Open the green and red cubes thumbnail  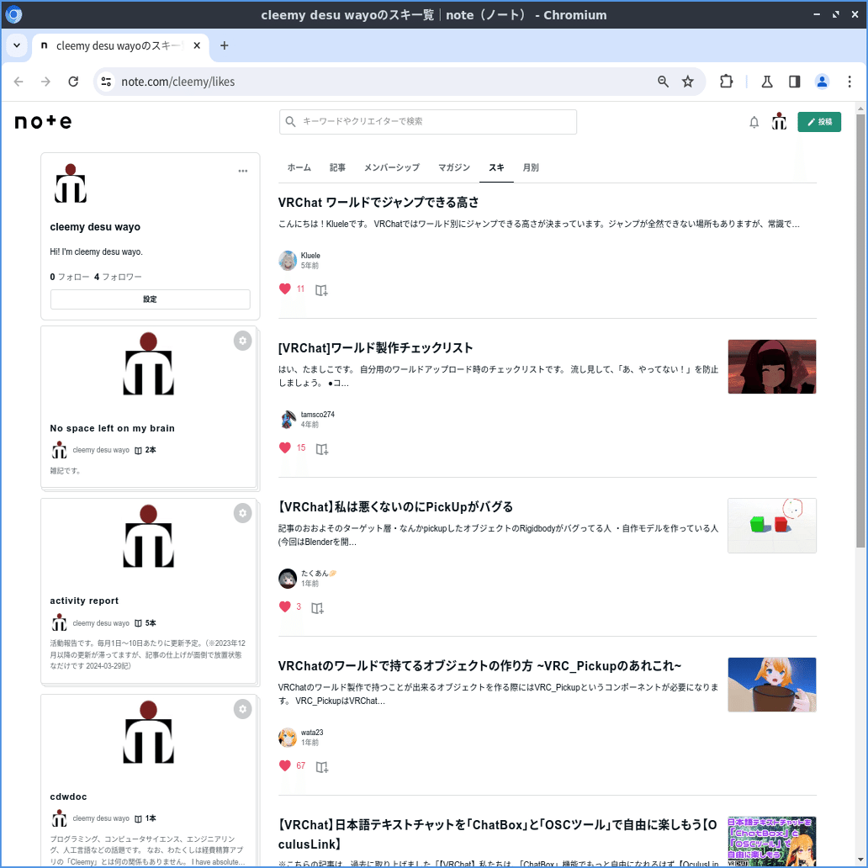[771, 526]
